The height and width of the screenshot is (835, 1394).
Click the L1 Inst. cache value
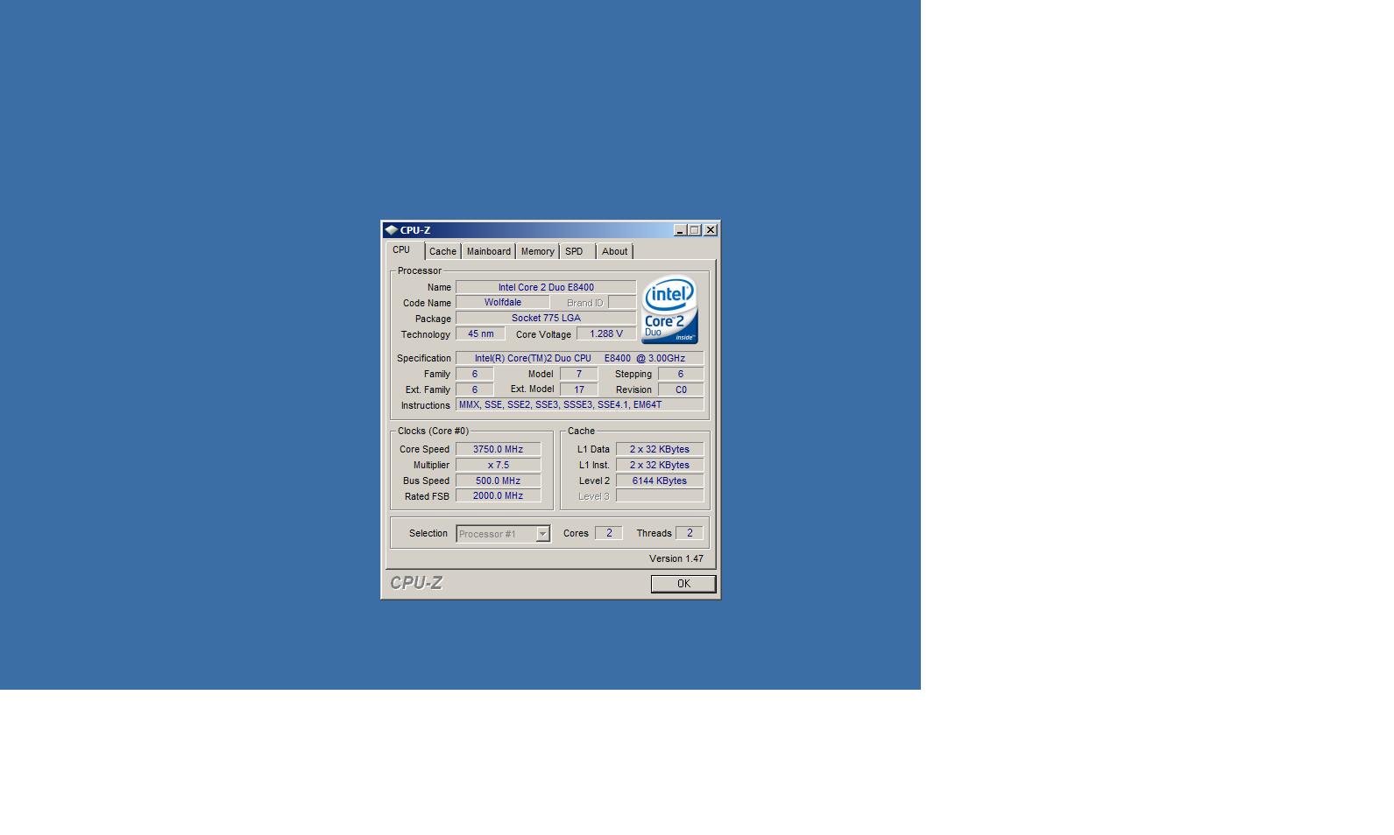(660, 465)
